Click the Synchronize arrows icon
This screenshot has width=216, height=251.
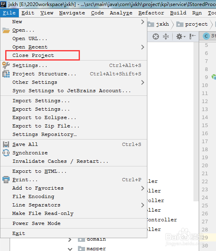pos(6,153)
